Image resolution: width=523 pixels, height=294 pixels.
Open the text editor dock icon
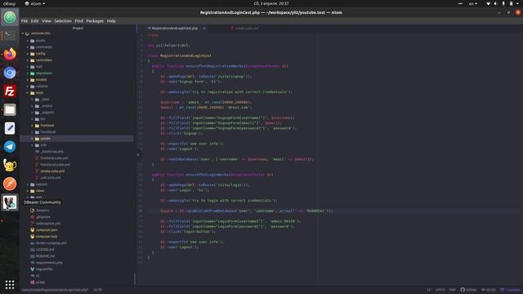point(10,128)
